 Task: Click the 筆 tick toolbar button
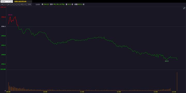18,4
